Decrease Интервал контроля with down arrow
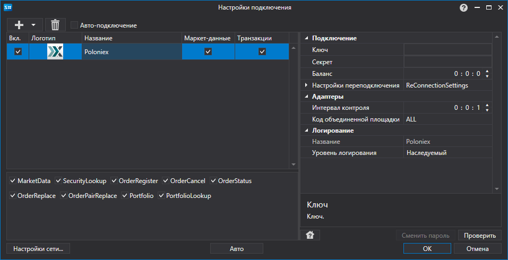 click(487, 110)
